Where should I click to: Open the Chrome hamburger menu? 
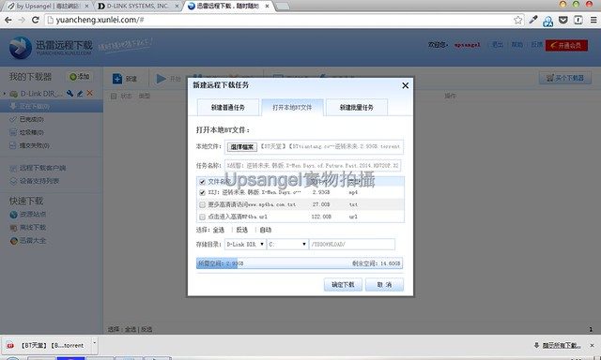coord(593,20)
